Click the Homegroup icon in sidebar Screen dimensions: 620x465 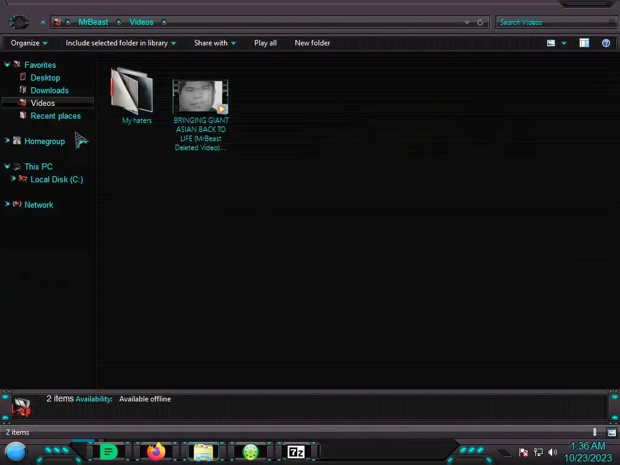click(16, 140)
